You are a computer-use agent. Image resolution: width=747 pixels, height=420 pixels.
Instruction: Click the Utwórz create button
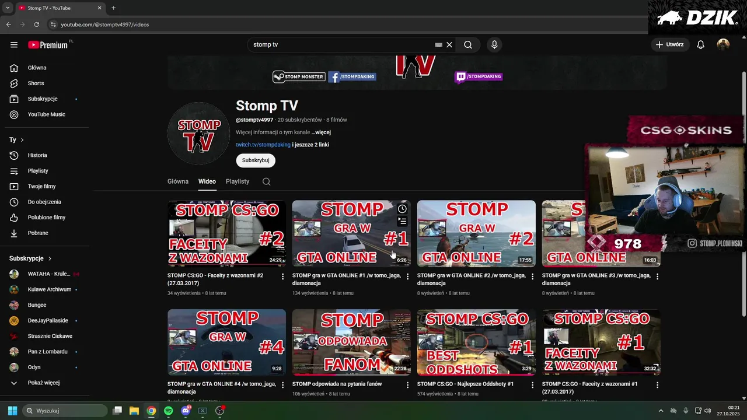tap(670, 45)
